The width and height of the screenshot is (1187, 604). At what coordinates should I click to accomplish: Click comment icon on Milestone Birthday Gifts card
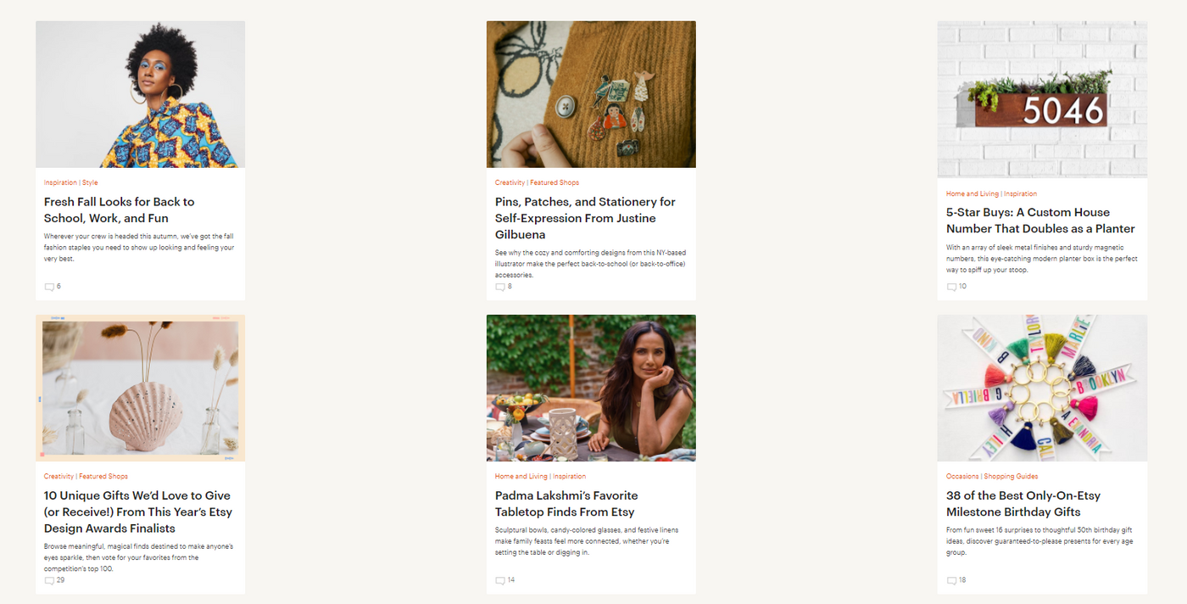tap(951, 581)
